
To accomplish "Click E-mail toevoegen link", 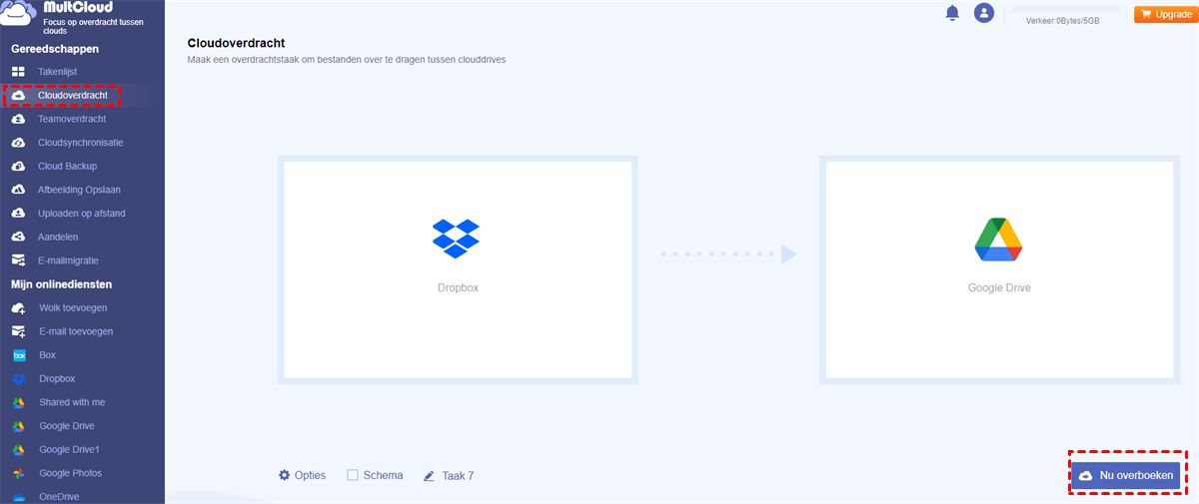I will coord(76,331).
